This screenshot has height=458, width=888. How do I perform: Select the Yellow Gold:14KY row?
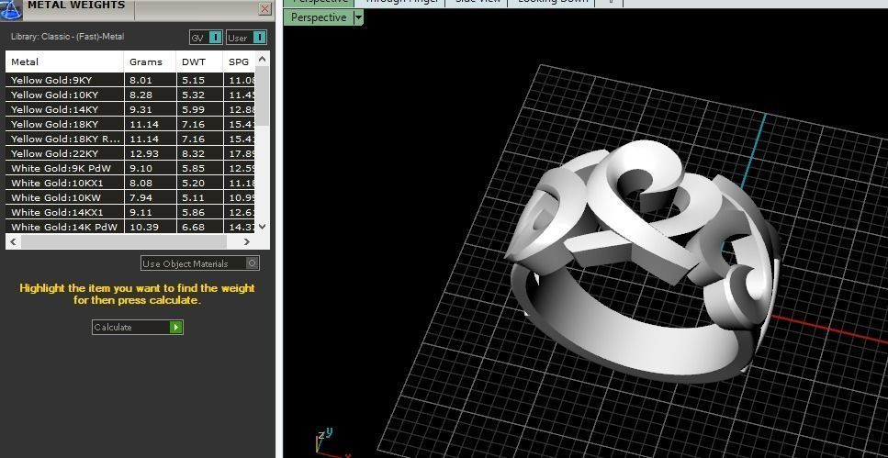(x=130, y=109)
